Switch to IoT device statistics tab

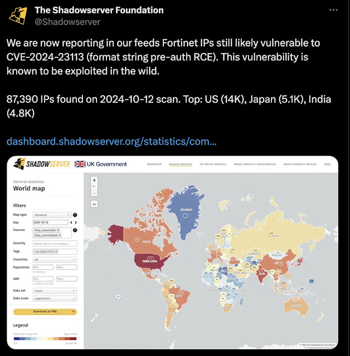(213, 164)
